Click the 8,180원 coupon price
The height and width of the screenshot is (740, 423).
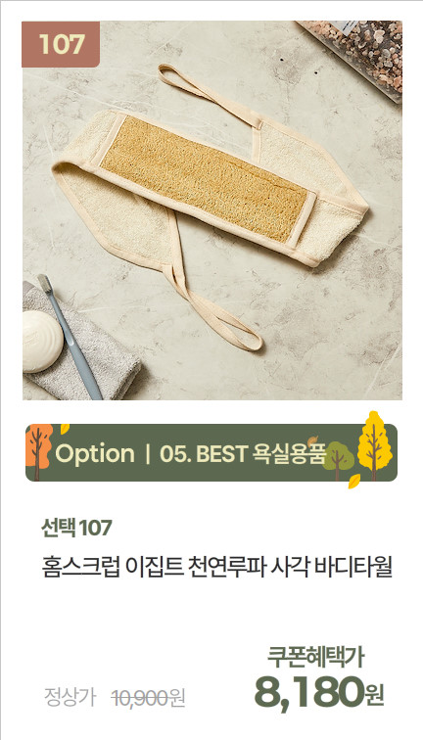tap(319, 692)
